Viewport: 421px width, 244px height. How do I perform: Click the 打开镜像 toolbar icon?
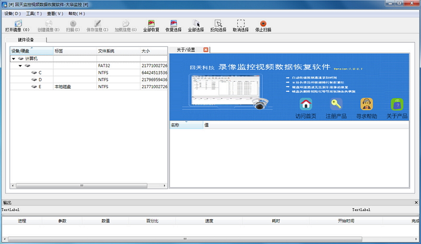pos(18,23)
